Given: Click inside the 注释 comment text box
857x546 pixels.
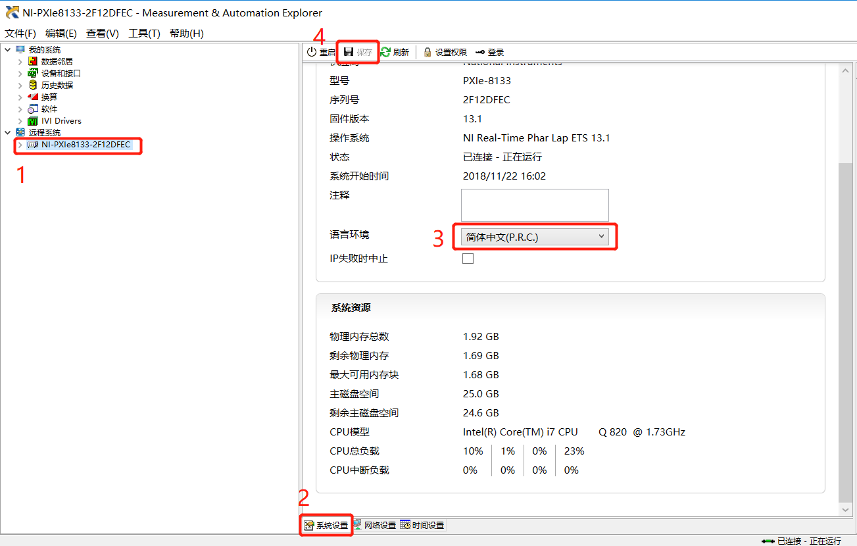Looking at the screenshot, I should (535, 205).
